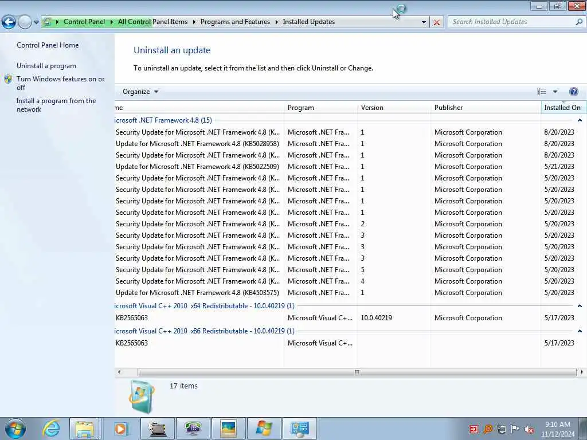Open the picture viewer taskbar icon
Image resolution: width=587 pixels, height=440 pixels.
click(x=228, y=429)
